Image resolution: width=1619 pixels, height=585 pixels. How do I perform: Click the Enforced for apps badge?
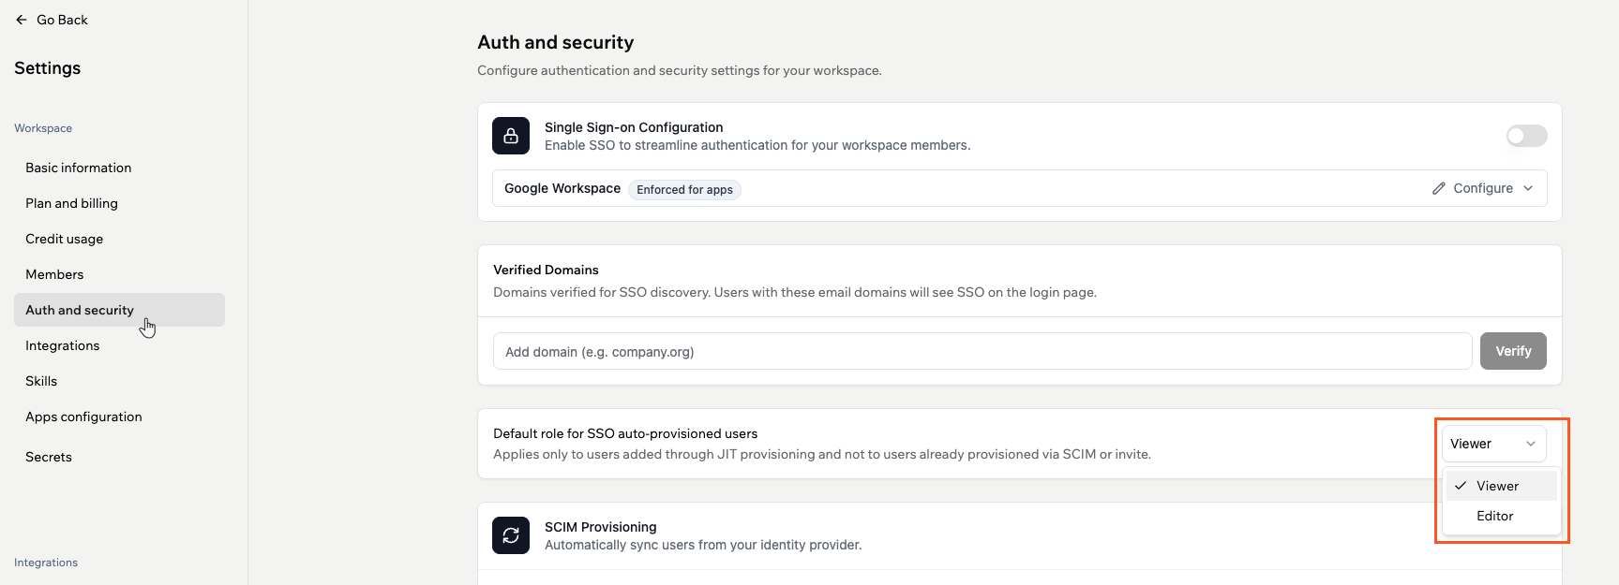coord(684,190)
